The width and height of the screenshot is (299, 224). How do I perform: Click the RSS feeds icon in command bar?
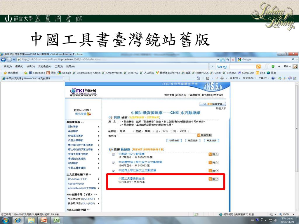coord(208,78)
